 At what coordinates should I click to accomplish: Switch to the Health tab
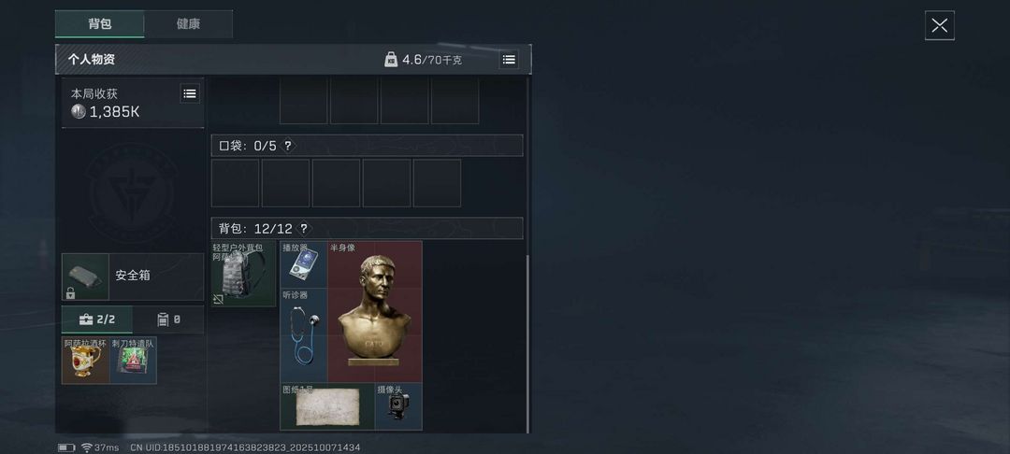(188, 23)
